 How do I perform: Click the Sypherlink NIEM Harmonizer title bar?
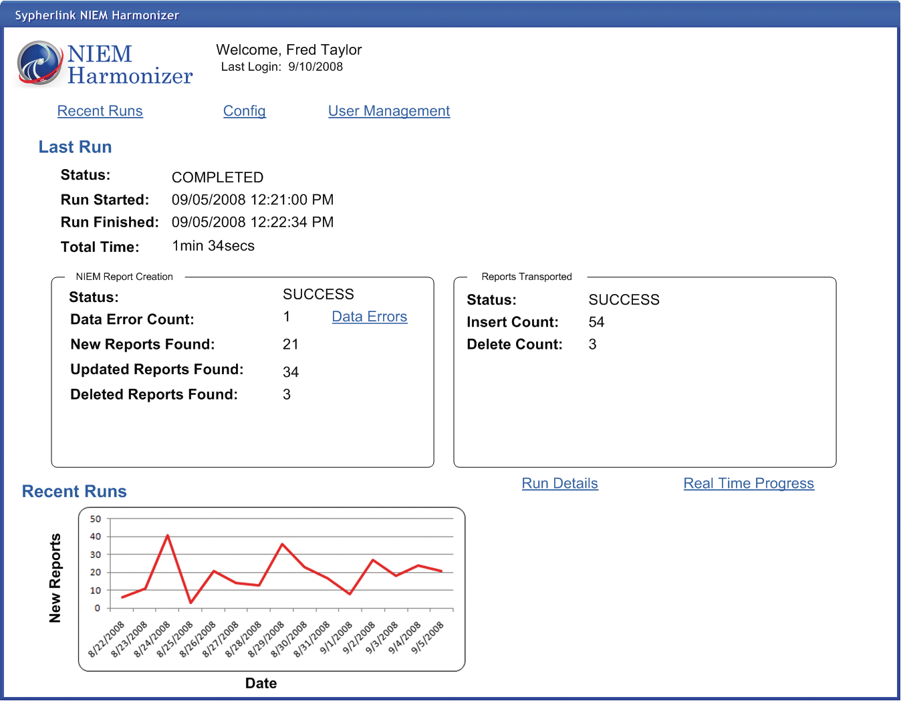pos(97,15)
